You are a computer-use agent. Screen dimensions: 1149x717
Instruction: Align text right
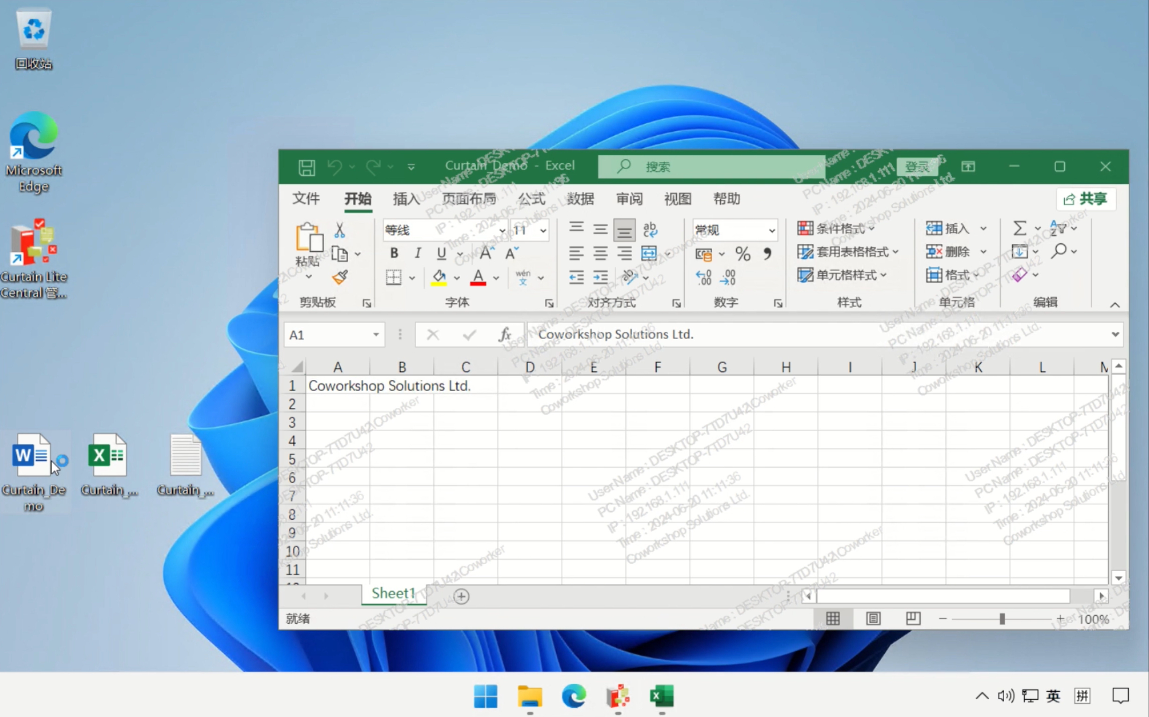624,254
